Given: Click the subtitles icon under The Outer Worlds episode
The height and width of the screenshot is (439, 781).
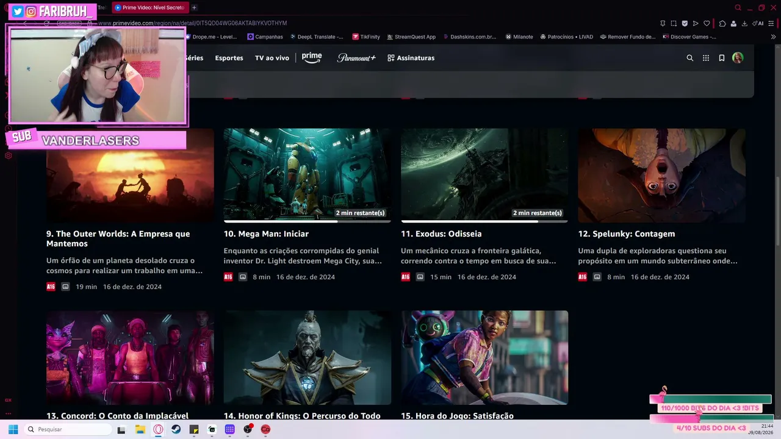Looking at the screenshot, I should point(65,287).
